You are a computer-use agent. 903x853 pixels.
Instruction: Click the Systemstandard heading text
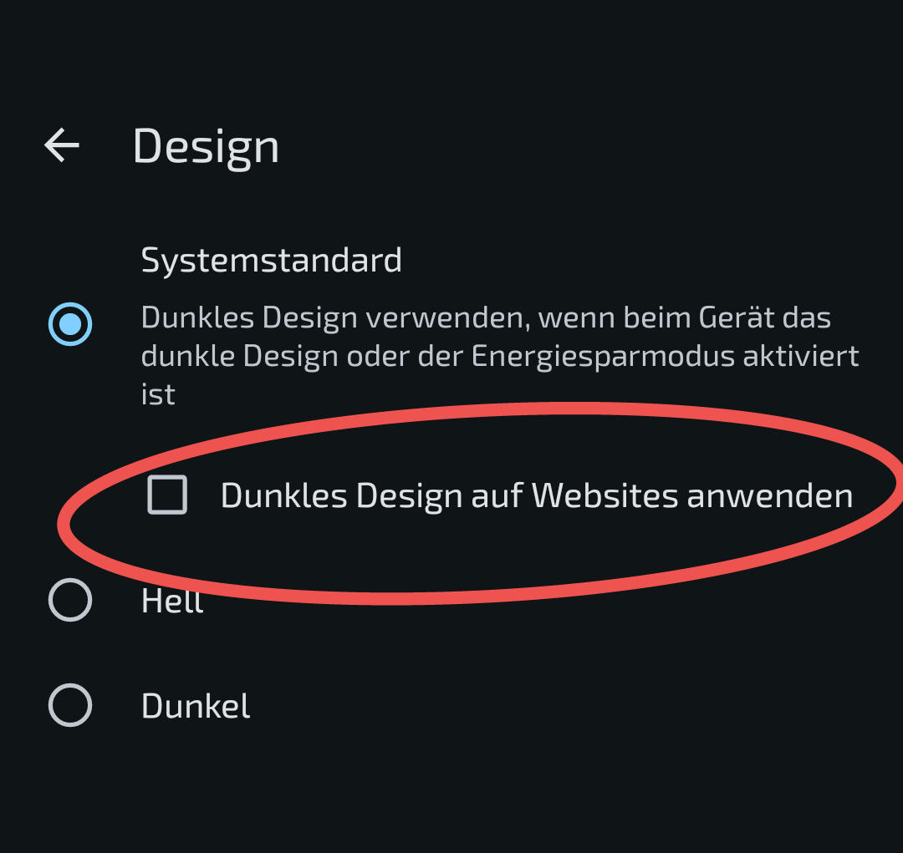(271, 260)
